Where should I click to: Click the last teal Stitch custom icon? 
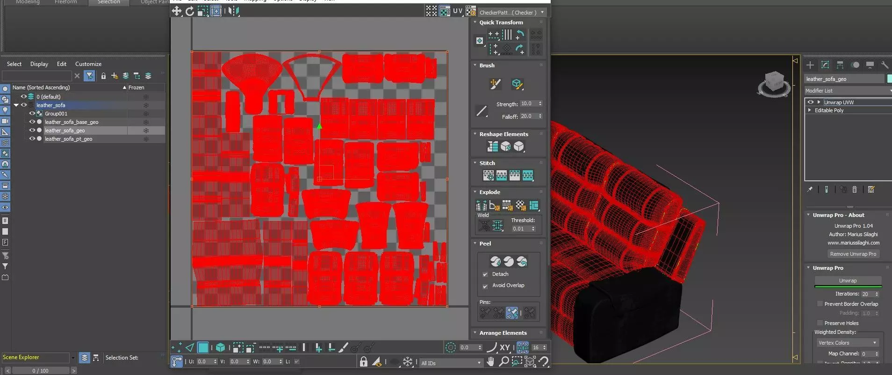528,175
